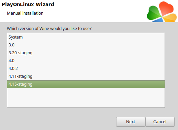Select Wine version 4.0.2
The image size is (178, 130).
pos(86,69)
